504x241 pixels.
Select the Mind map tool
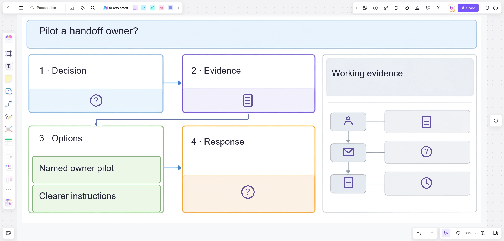click(x=9, y=129)
